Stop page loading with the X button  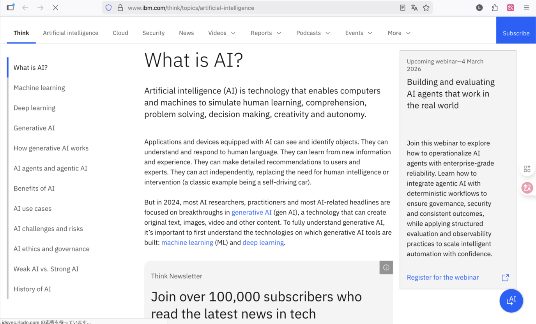tap(55, 8)
